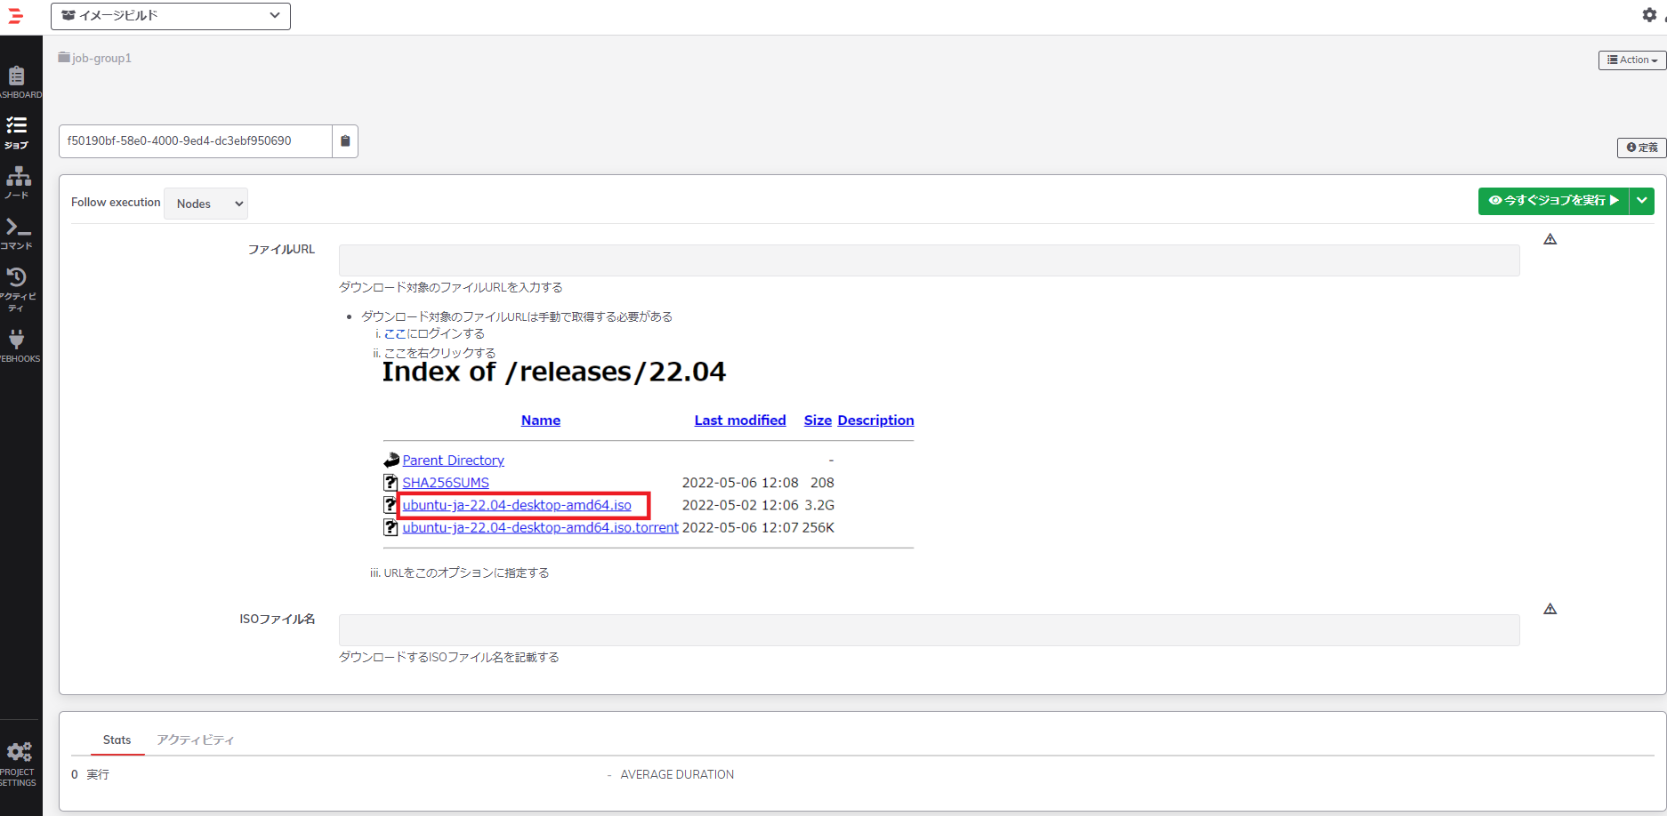Click 'AVERAGE DURATION' stats label
Screen dimensions: 1667x816
(x=677, y=775)
